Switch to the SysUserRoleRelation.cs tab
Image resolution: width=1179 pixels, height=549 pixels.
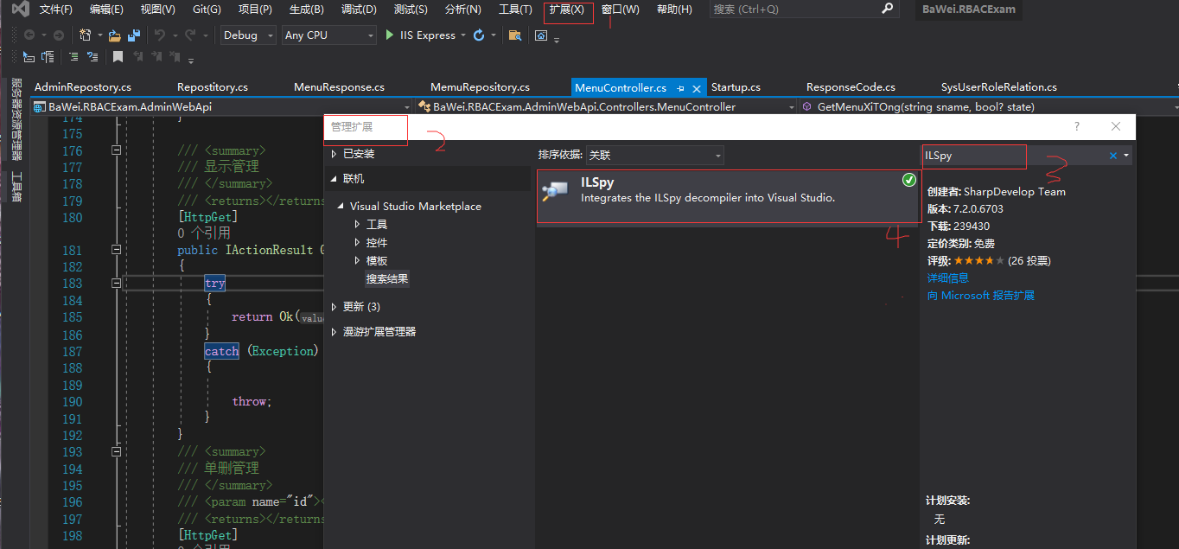[999, 87]
